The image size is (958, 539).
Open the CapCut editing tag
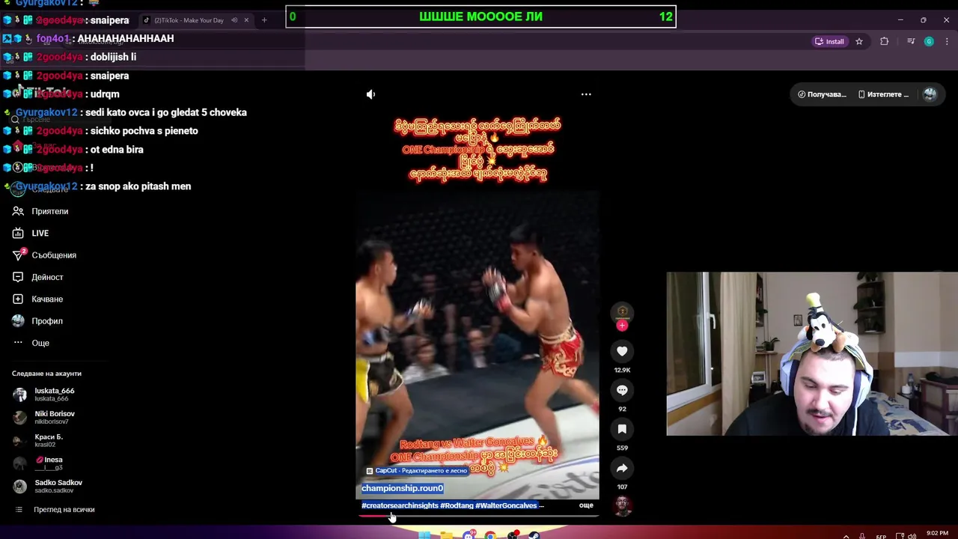pyautogui.click(x=416, y=471)
